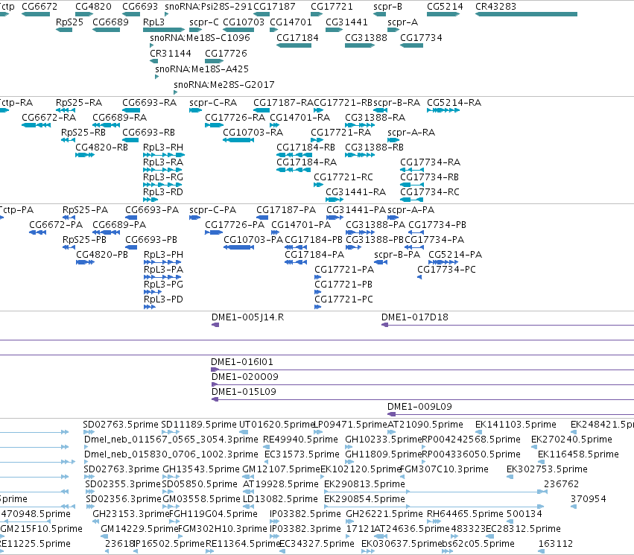Select the CR31144 gene label
The height and width of the screenshot is (555, 634).
tap(170, 54)
